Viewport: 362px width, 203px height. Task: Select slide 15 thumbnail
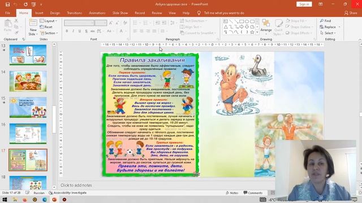click(x=28, y=107)
